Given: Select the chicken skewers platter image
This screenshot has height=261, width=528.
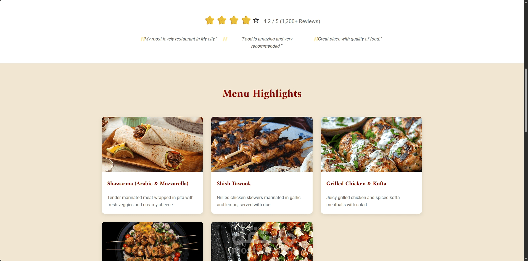Looking at the screenshot, I should [152, 241].
